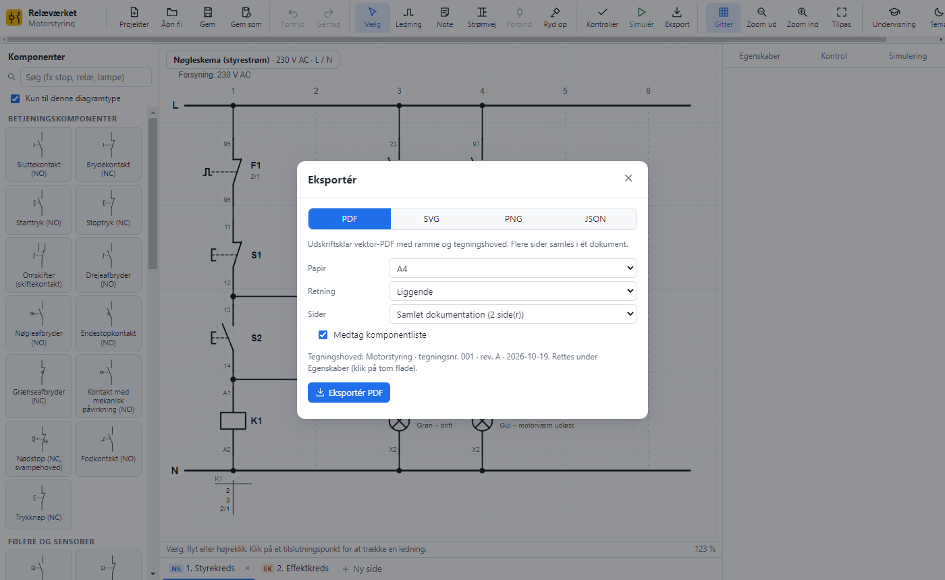This screenshot has height=580, width=945.
Task: Select the Ledning wire tool
Action: [408, 18]
